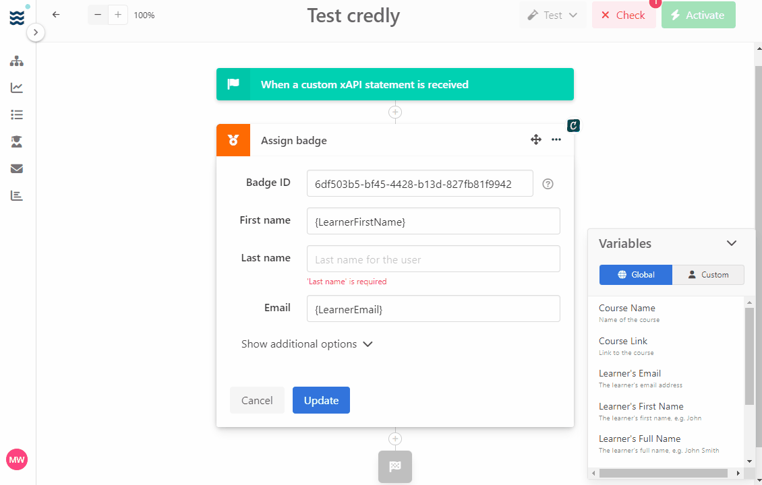The image size is (762, 485).
Task: Open the three-dot menu on Assign badge
Action: coord(556,140)
